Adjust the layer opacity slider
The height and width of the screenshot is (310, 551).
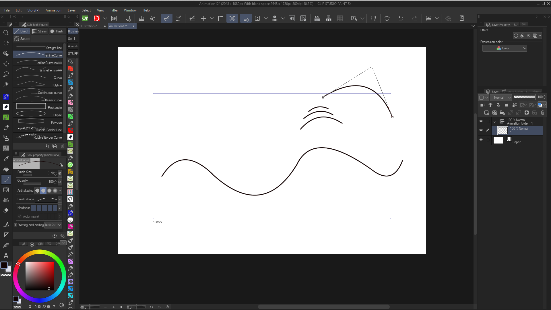pyautogui.click(x=524, y=97)
